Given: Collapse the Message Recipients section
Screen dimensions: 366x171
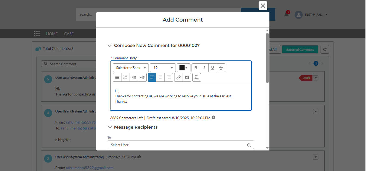Looking at the screenshot, I should pyautogui.click(x=110, y=127).
